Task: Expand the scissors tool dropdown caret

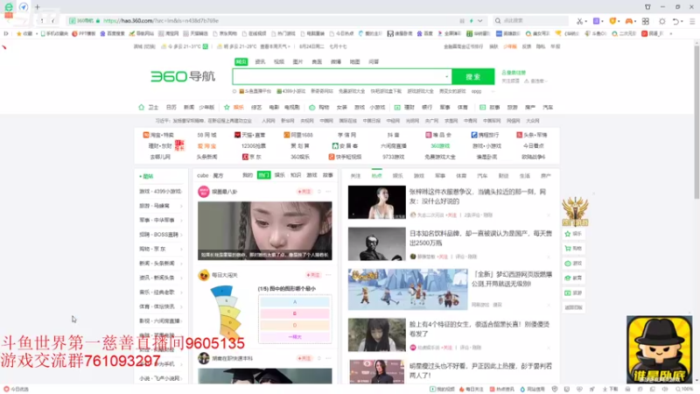Action: [585, 21]
